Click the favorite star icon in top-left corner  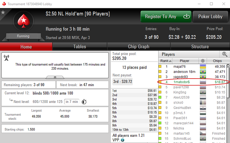tap(3, 12)
